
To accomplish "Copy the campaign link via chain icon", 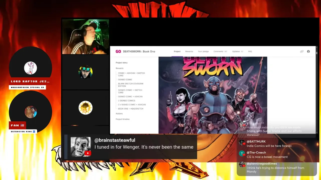I will [302, 51].
